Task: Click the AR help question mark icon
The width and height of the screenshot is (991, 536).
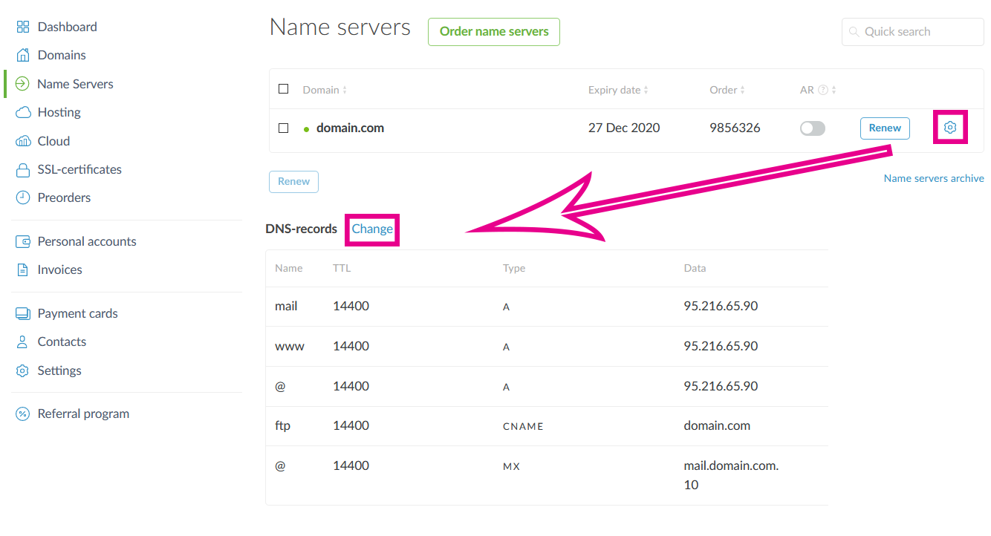Action: [822, 91]
